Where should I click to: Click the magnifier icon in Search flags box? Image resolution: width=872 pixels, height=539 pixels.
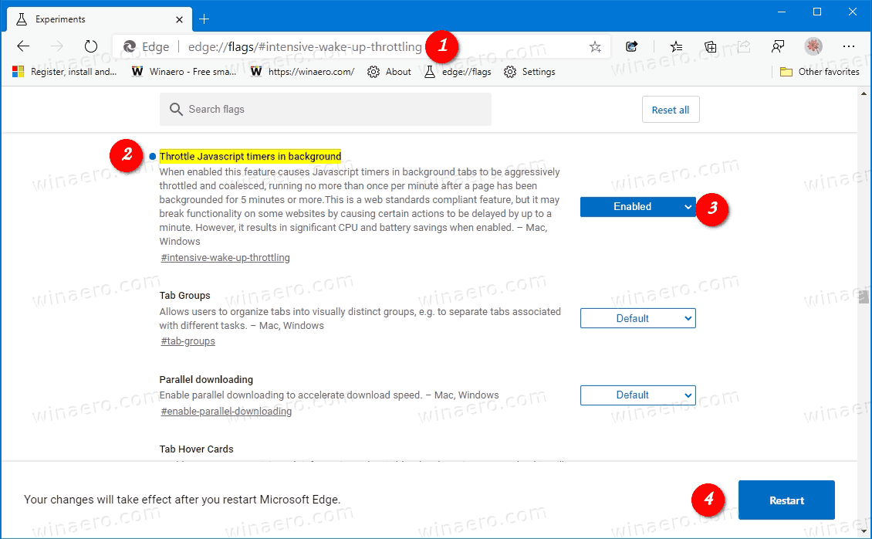175,109
